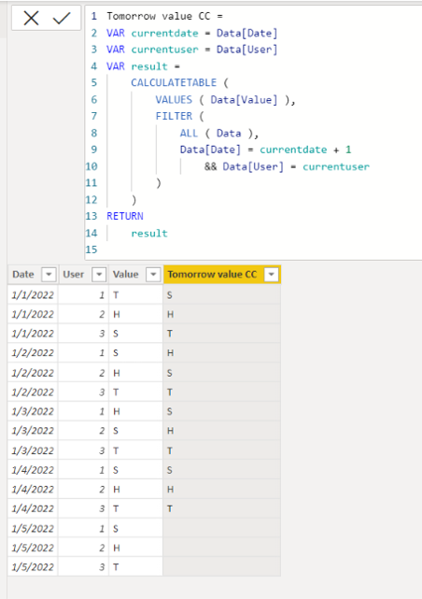Select Tomorrow value cell in 1/4/2022 user 3 row
The width and height of the screenshot is (422, 599).
(222, 509)
